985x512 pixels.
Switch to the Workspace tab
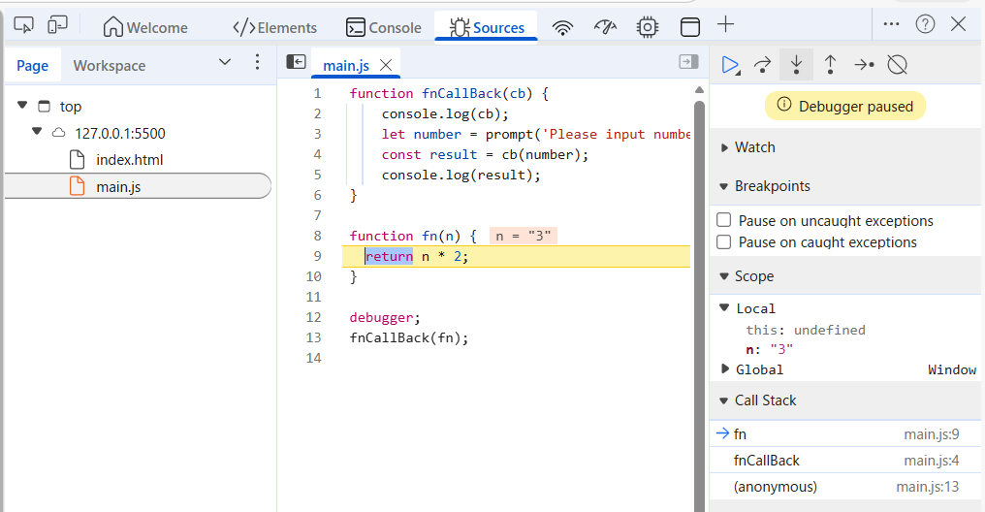110,66
